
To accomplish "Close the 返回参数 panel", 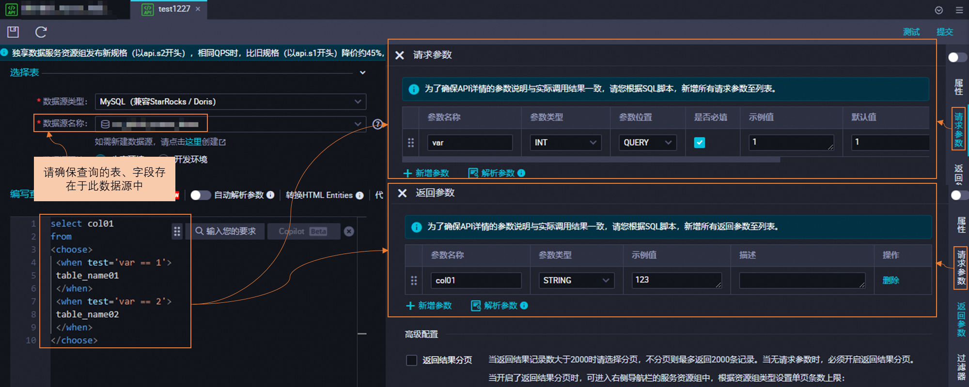I will 402,193.
